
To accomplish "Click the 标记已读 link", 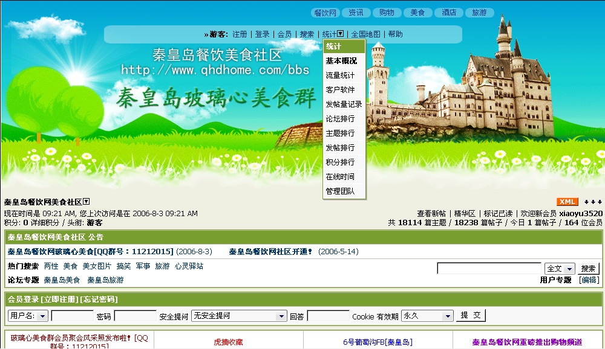I will (x=498, y=213).
